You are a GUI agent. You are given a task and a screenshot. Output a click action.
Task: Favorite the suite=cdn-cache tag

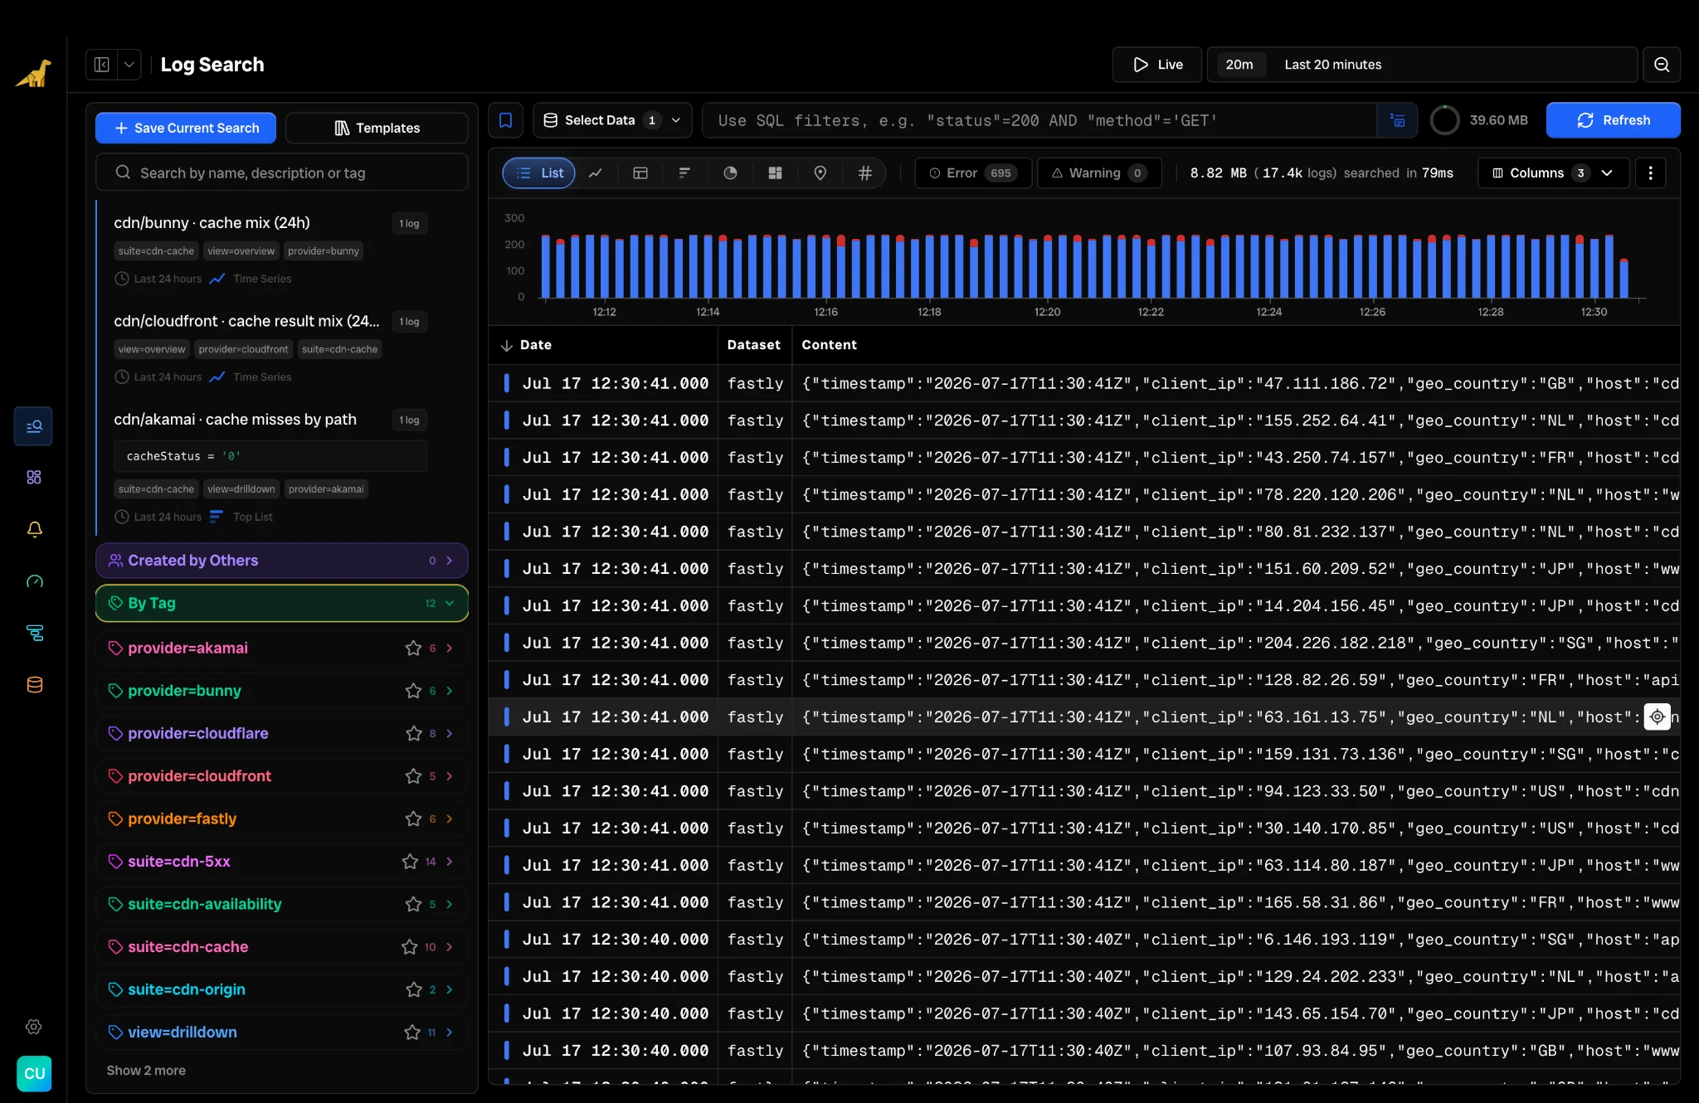[409, 947]
